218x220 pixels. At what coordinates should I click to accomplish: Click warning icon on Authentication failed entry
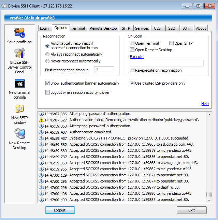(x=41, y=120)
